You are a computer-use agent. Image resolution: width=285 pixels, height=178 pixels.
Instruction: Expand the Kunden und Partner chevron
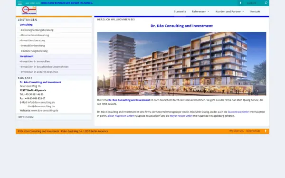243,11
